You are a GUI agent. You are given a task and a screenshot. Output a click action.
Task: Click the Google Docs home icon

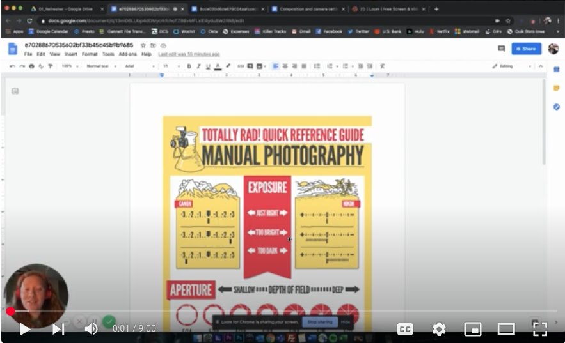point(13,49)
